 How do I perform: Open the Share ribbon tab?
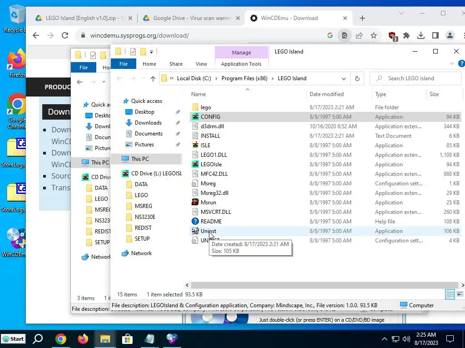tap(176, 64)
